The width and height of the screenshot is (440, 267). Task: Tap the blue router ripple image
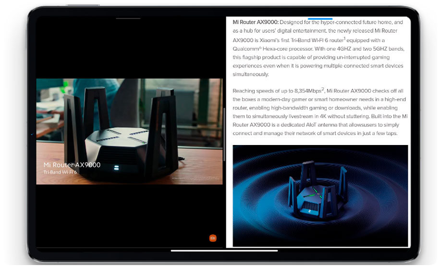(320, 196)
